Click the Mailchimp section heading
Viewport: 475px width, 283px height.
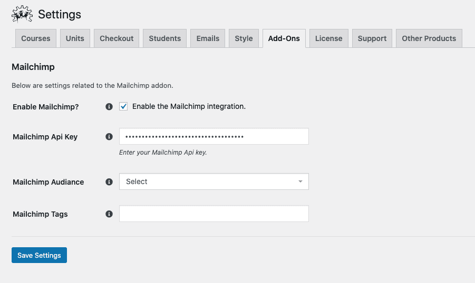pos(33,67)
